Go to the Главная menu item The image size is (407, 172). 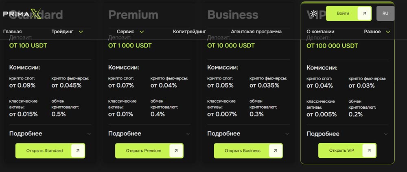click(13, 32)
